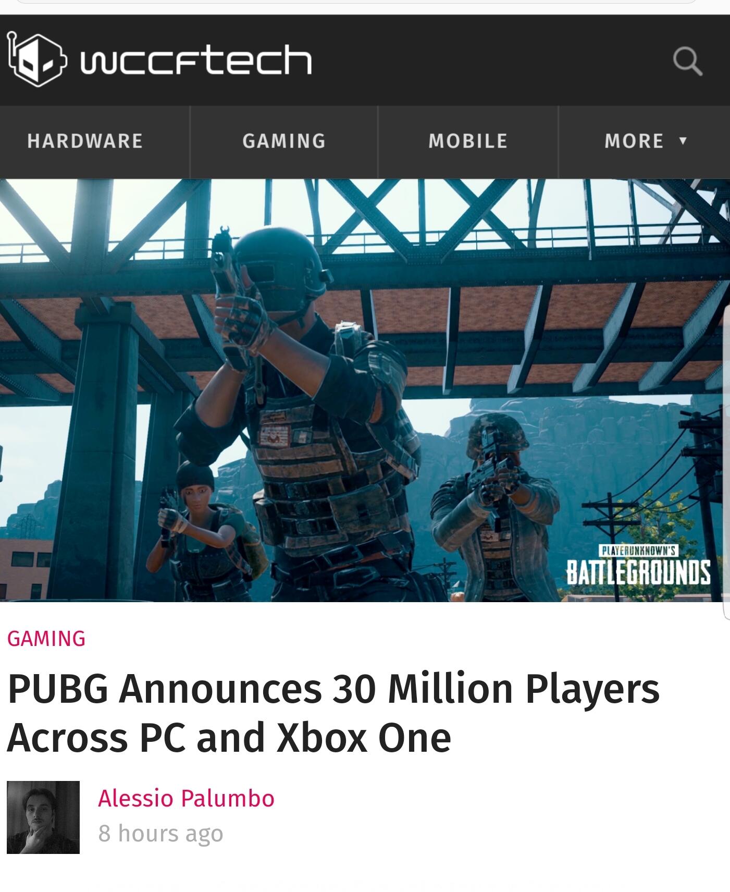Screen dimensions: 730x892
Task: Click the helmeted soldier raising a pistol
Action: (x=302, y=412)
